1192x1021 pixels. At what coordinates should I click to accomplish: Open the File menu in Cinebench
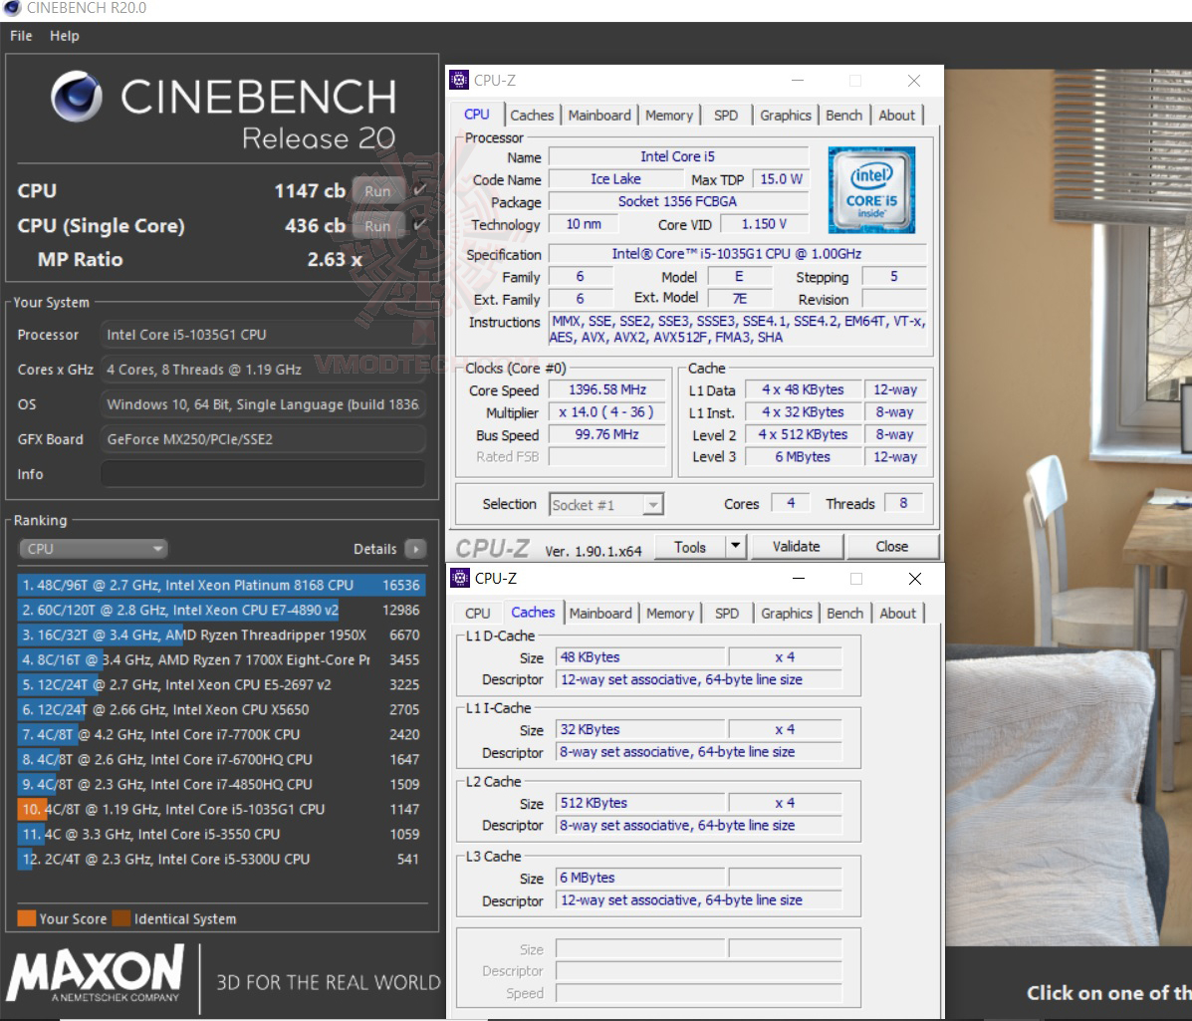tap(21, 36)
